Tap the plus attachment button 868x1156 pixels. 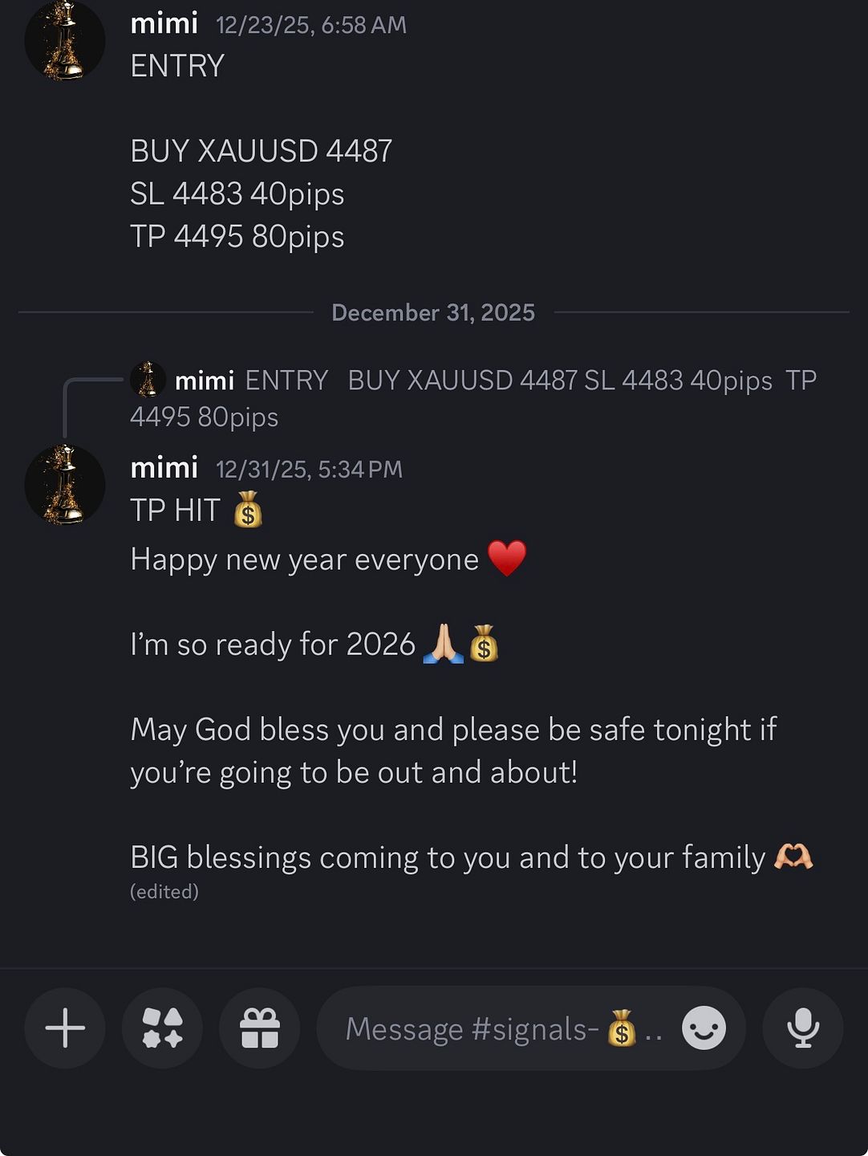click(x=65, y=1028)
